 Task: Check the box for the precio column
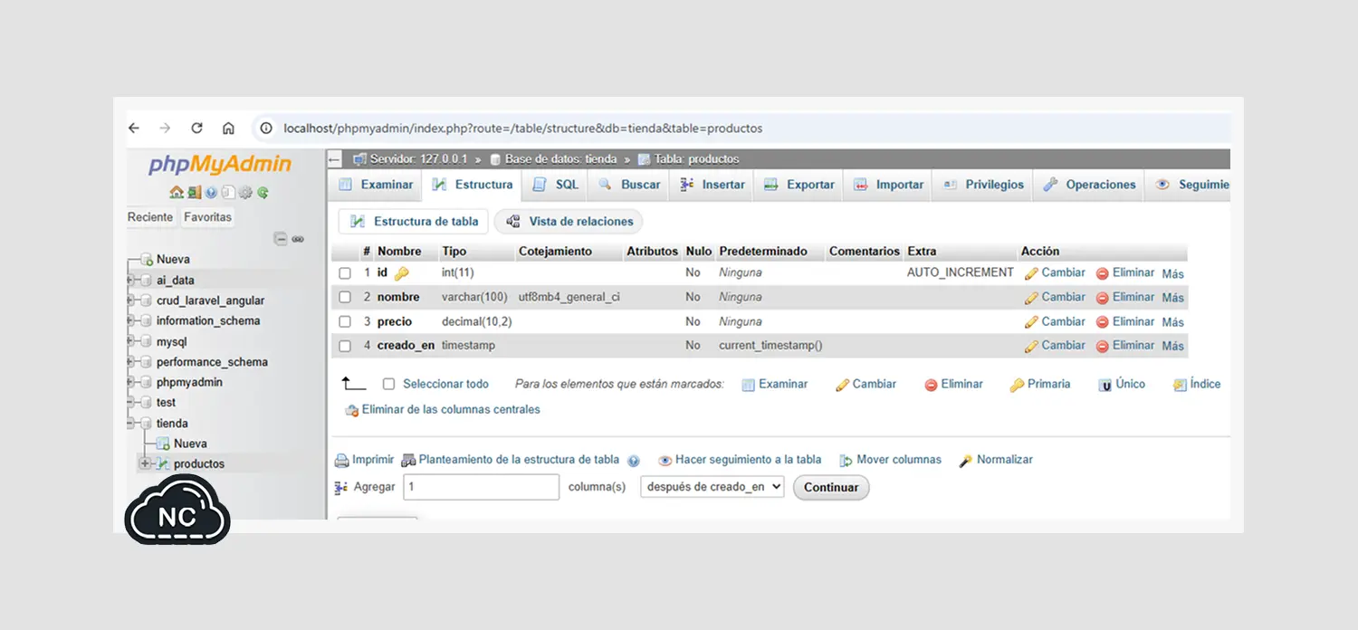tap(345, 322)
